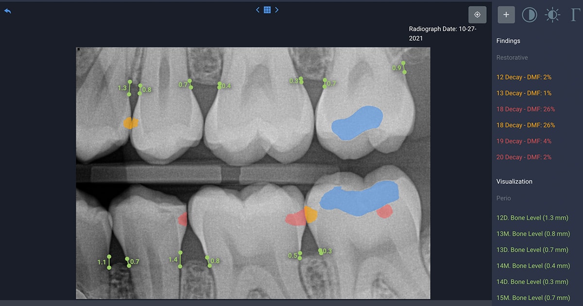Click the 1.1 bone level measurement marker
Viewport: 583px width, 306px height.
click(104, 262)
